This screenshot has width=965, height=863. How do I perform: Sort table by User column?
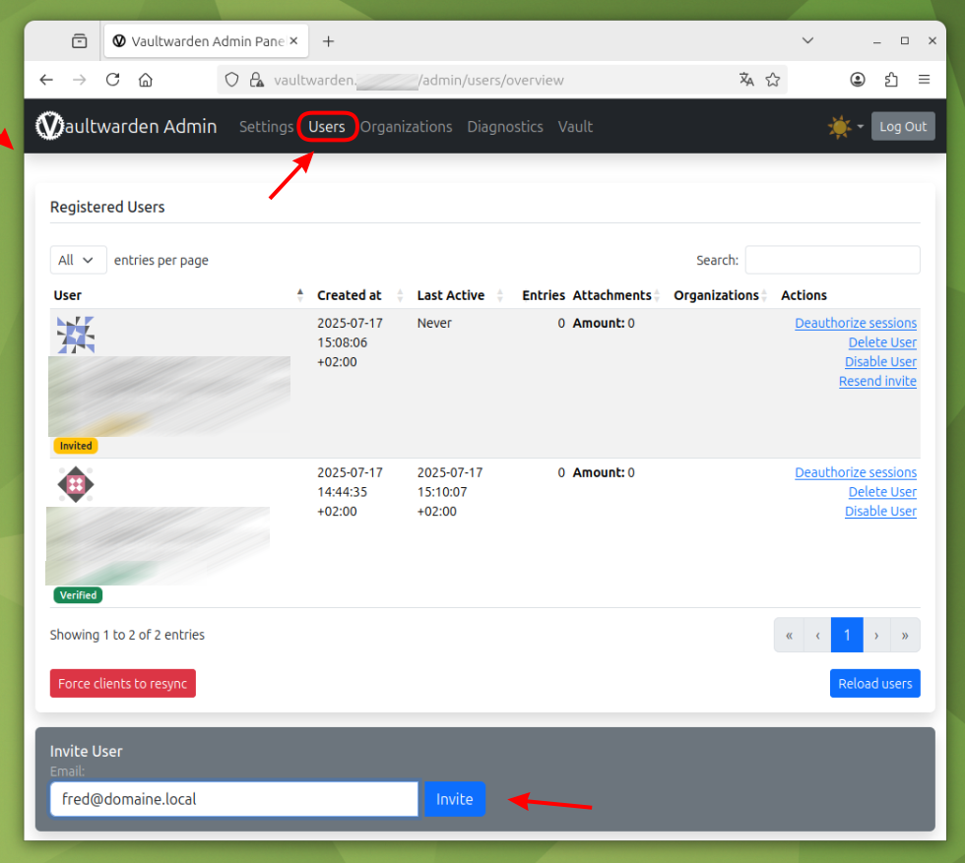tap(178, 295)
